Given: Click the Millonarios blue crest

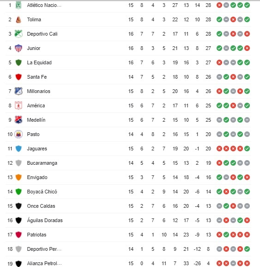Looking at the screenshot, I should (18, 91).
